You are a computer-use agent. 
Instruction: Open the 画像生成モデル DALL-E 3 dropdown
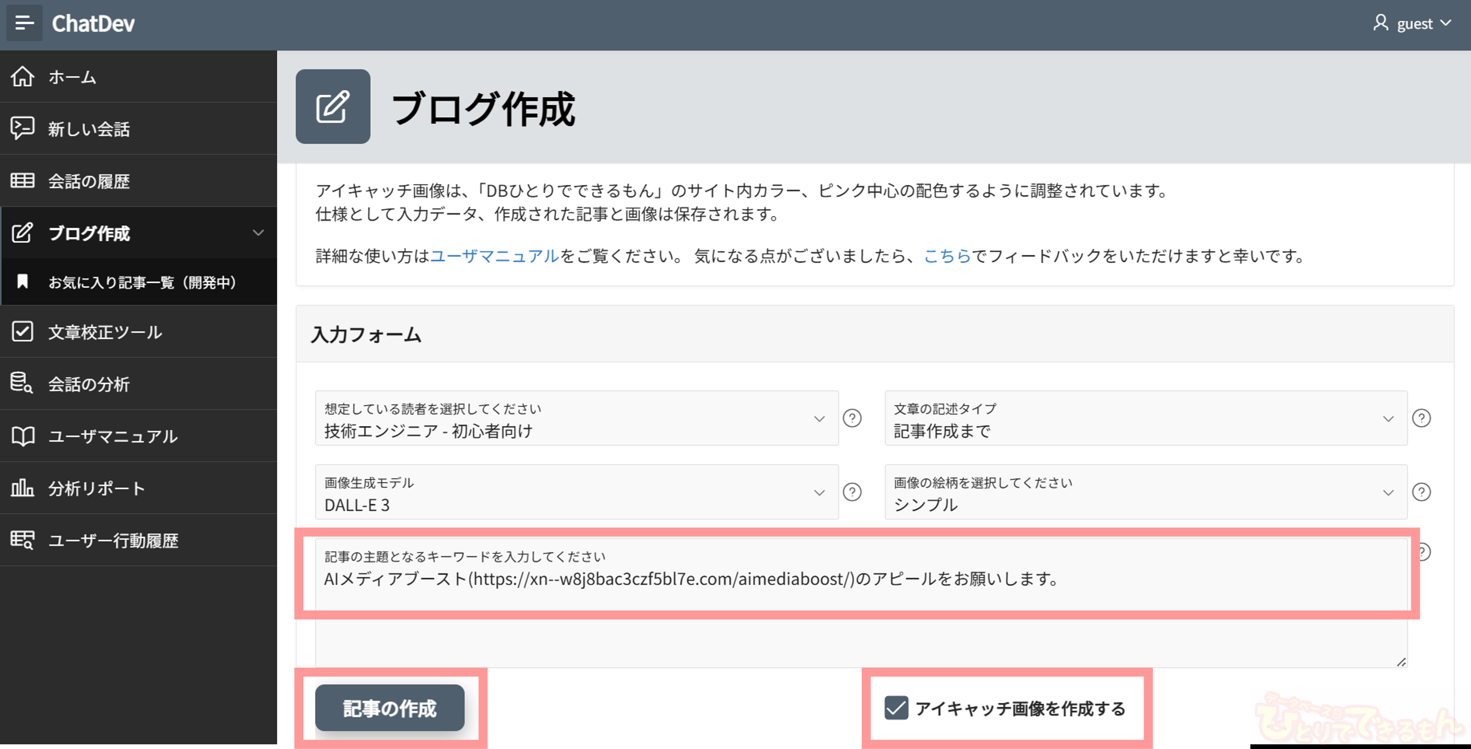576,492
